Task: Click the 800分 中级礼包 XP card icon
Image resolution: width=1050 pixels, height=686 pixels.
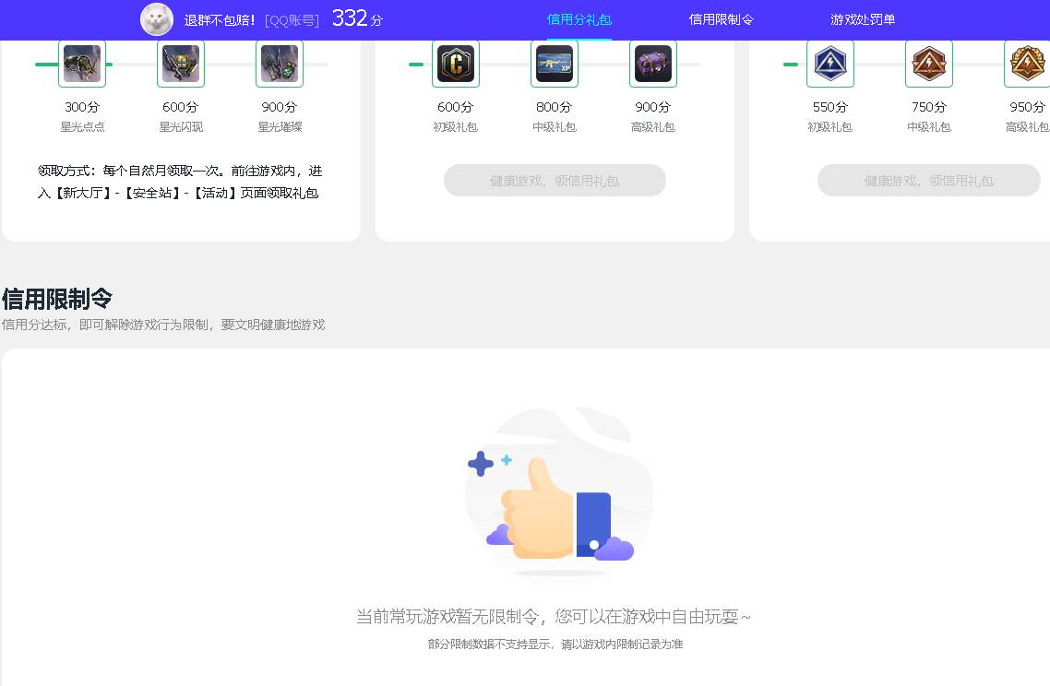Action: [x=554, y=64]
